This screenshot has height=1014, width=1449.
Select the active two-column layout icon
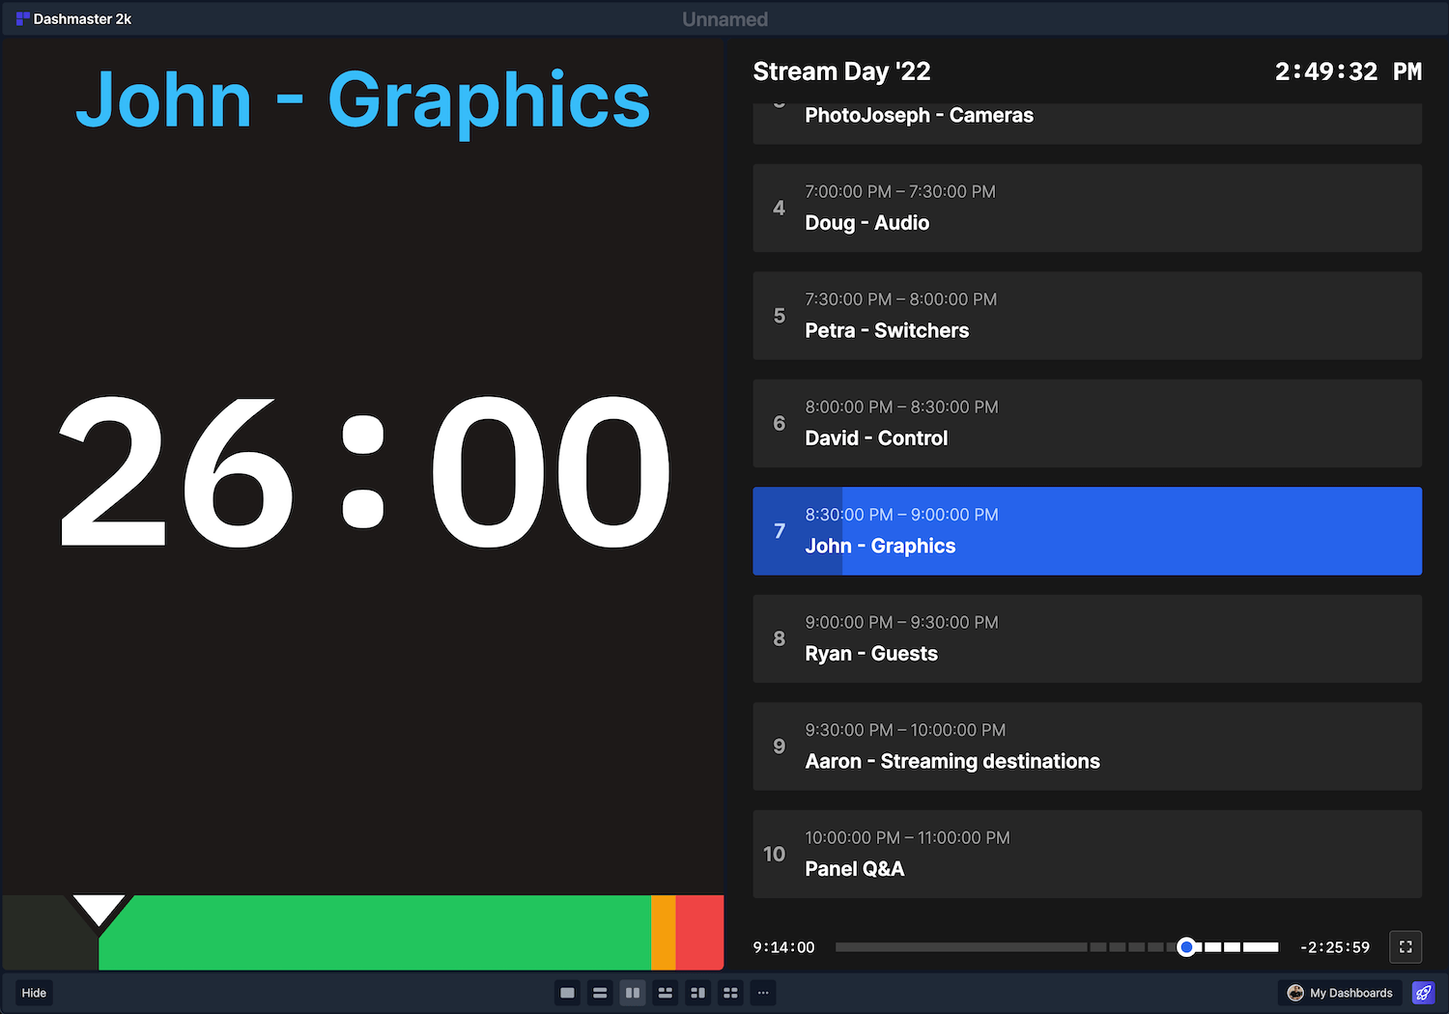click(633, 993)
